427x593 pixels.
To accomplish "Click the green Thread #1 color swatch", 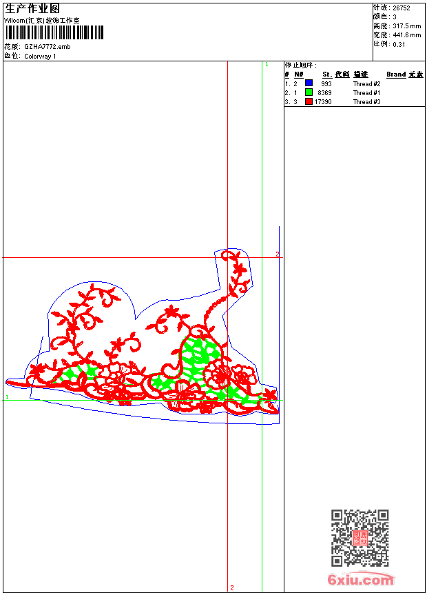I will coord(309,92).
